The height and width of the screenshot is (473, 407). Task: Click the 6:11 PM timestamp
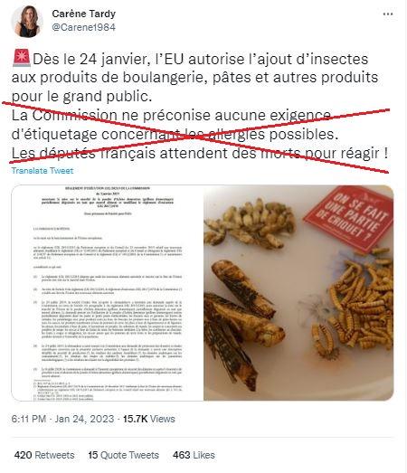[29, 419]
